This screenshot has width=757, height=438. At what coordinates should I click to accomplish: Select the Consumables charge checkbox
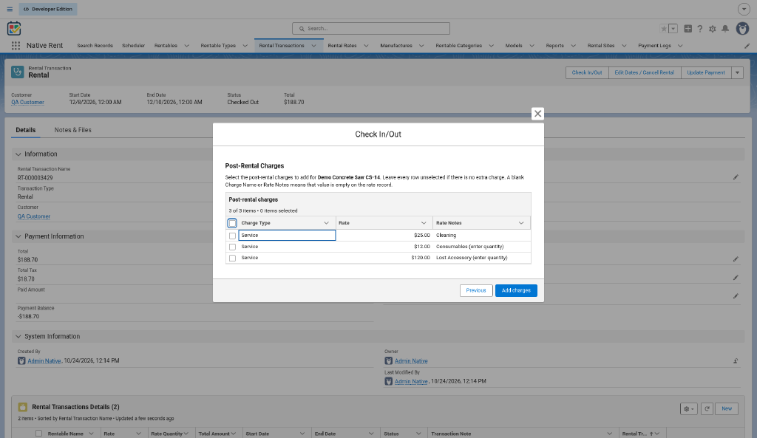click(232, 247)
